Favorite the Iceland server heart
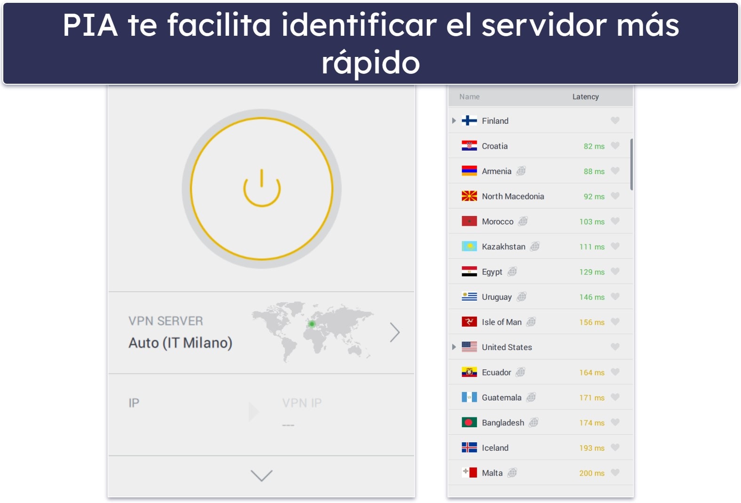Image resolution: width=741 pixels, height=503 pixels. coord(615,447)
